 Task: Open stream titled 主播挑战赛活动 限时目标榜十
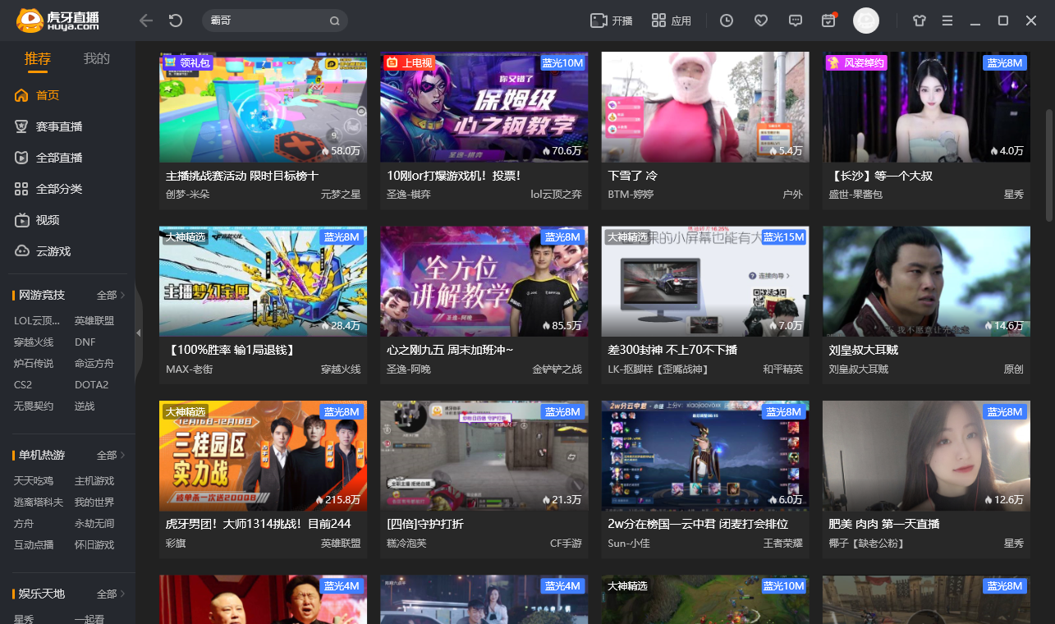(x=242, y=176)
